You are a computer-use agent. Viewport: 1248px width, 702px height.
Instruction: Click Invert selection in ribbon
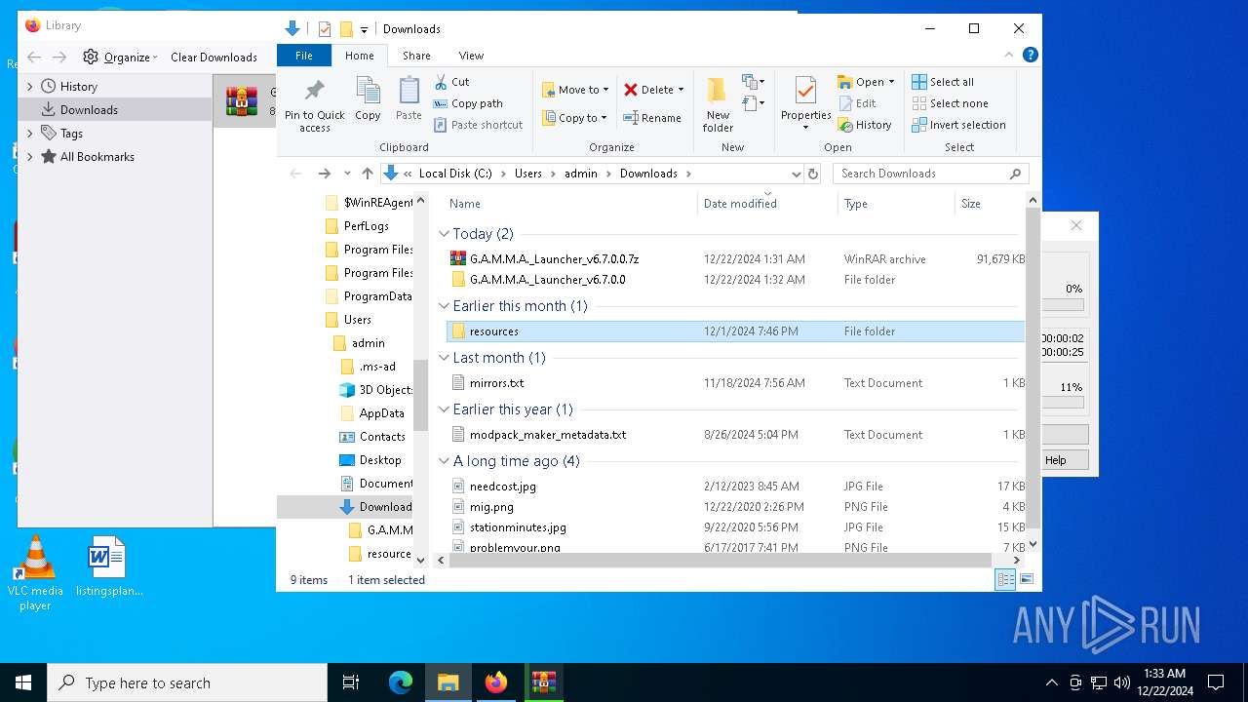[x=958, y=125]
